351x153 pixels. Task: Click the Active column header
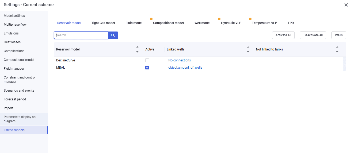150,49
